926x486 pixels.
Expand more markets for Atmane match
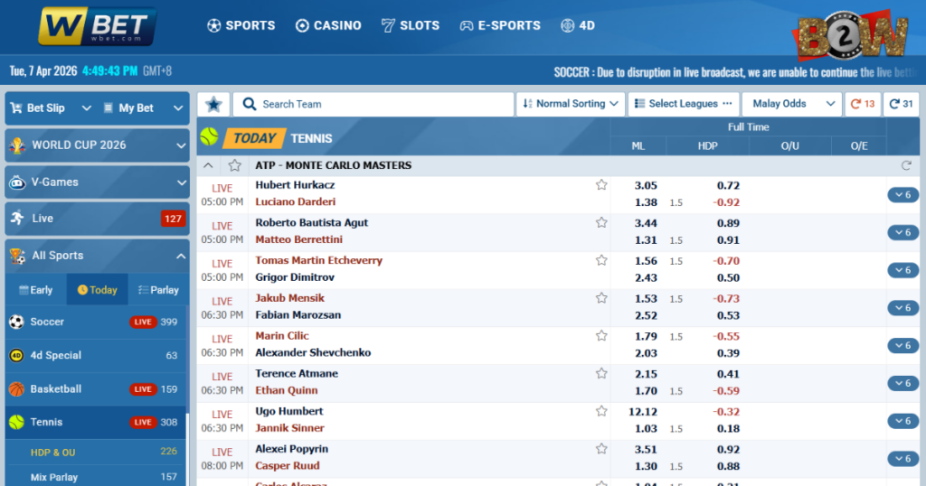(x=903, y=383)
